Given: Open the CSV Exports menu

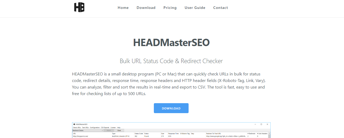Looking at the screenshot, I should (x=105, y=128).
